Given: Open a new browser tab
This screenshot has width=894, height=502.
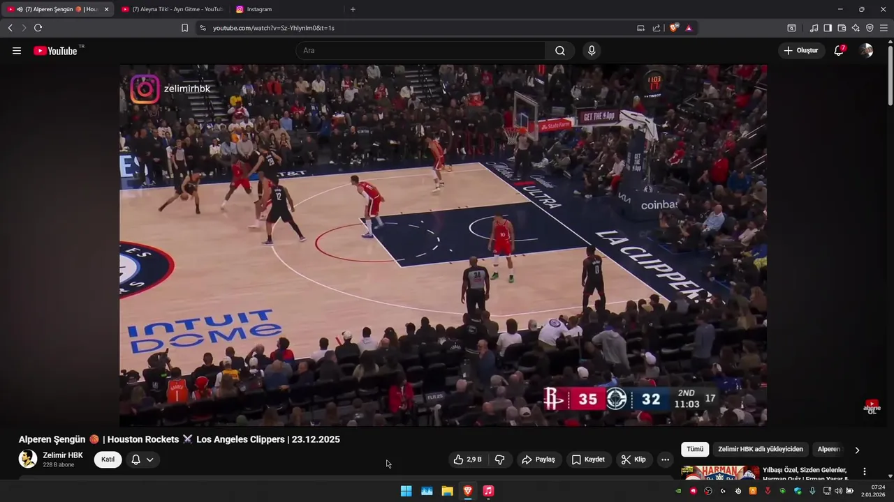Looking at the screenshot, I should (353, 9).
